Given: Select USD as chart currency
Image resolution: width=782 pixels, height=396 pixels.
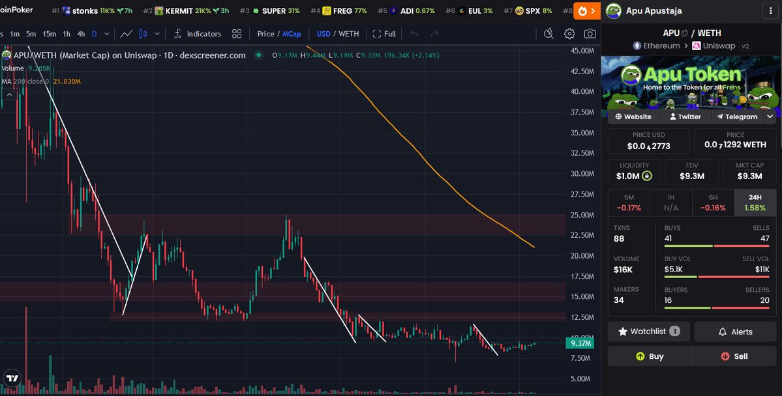Looking at the screenshot, I should (x=323, y=34).
